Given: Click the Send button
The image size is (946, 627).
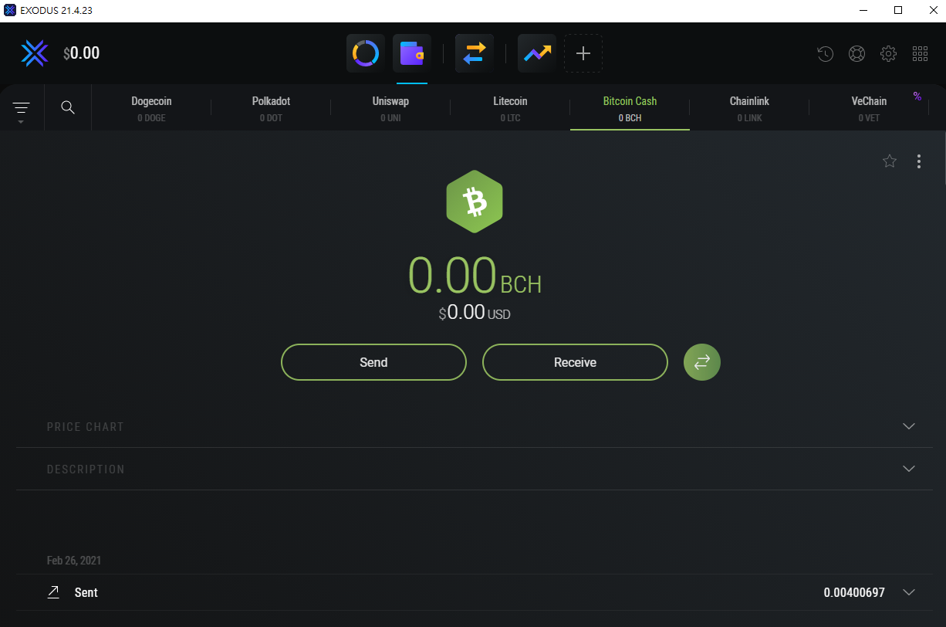Looking at the screenshot, I should click(373, 362).
